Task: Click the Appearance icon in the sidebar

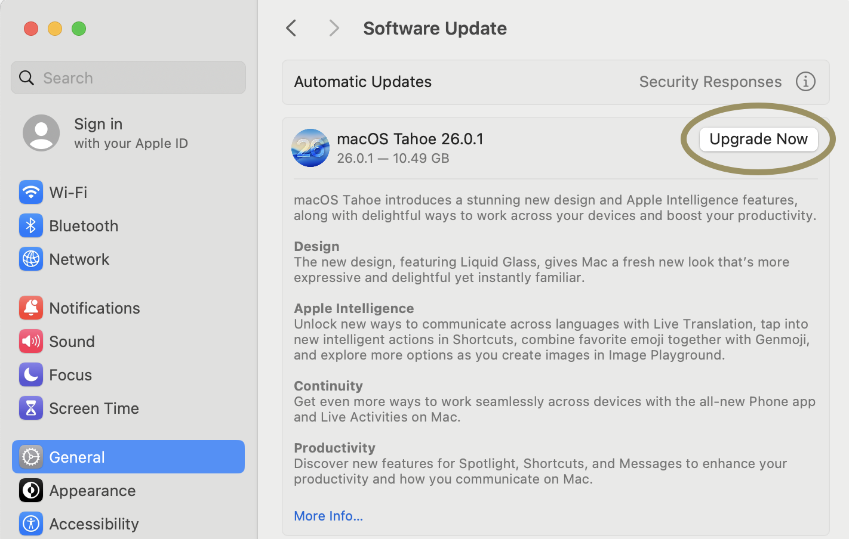Action: pyautogui.click(x=30, y=490)
